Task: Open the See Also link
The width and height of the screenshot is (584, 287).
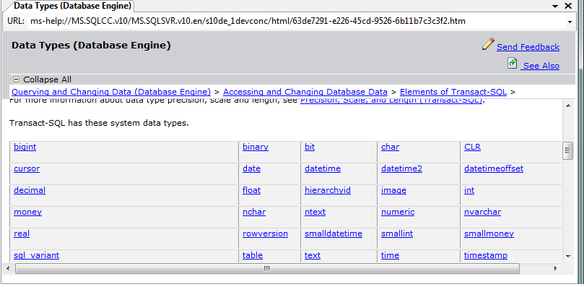Action: click(x=541, y=66)
